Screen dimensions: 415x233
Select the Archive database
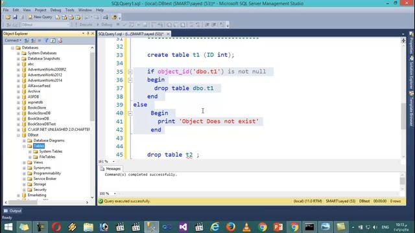click(x=34, y=91)
